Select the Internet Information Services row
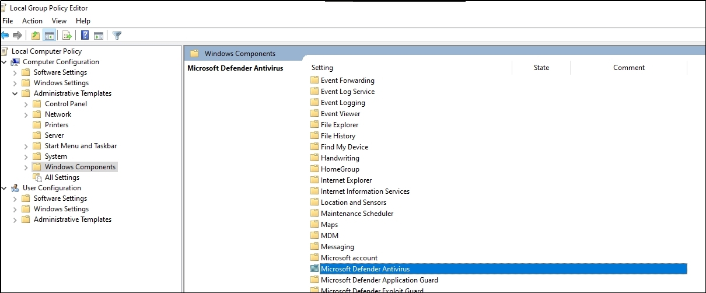 [x=365, y=191]
